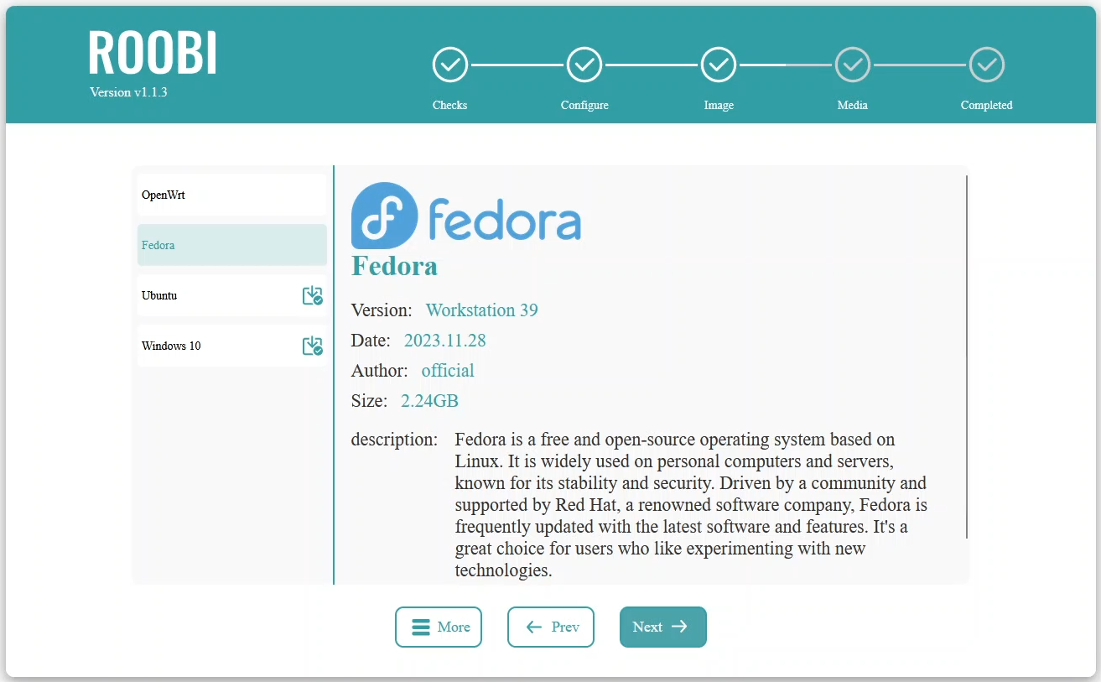
Task: Click the Fedora logo image
Action: click(466, 215)
